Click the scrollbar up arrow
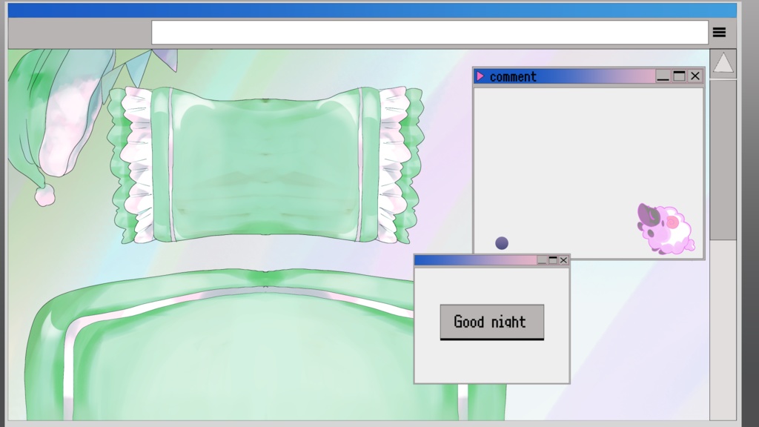Screen dimensions: 759x427 pos(723,64)
